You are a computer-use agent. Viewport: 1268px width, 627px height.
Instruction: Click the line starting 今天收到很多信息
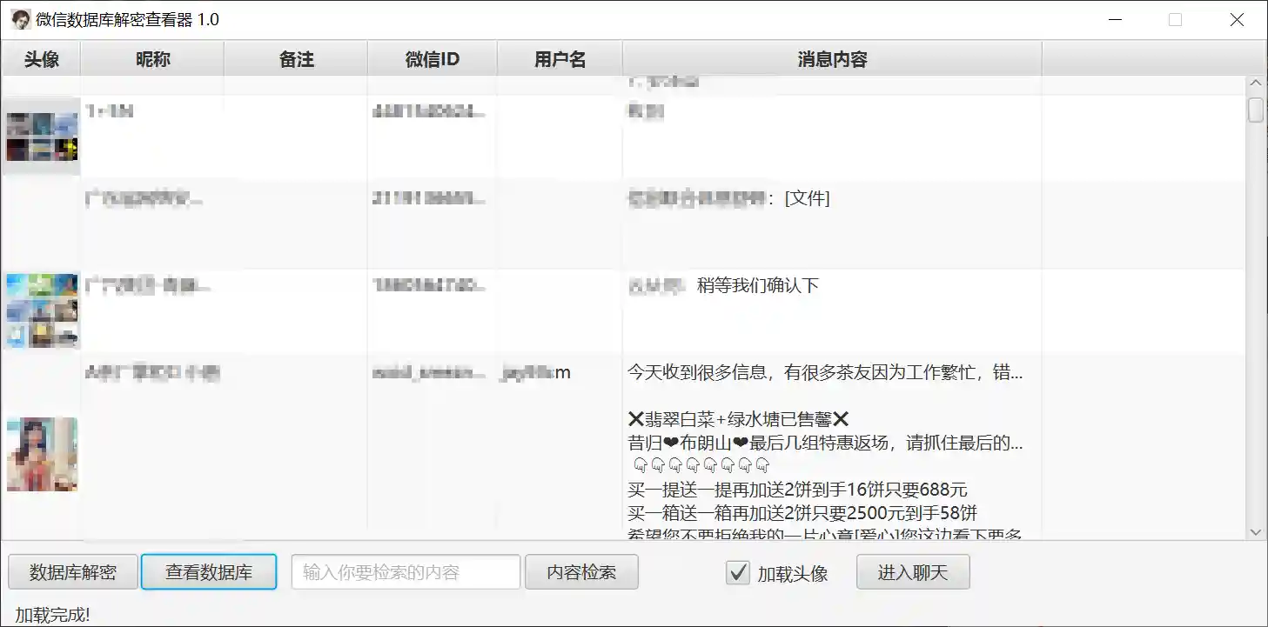(825, 373)
